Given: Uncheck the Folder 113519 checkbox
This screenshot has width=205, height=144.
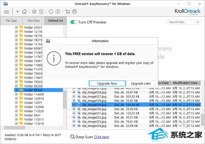Looking at the screenshot, I should click(16, 124).
